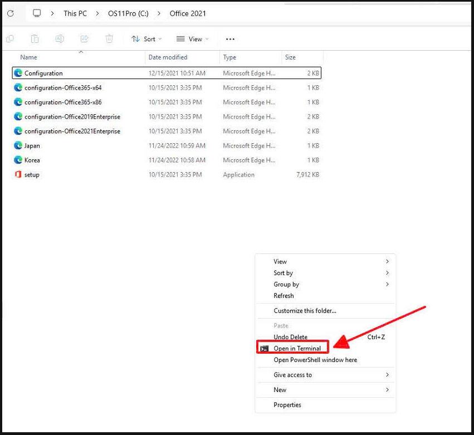Expand the Sort dropdown in toolbar
The image size is (474, 435).
pyautogui.click(x=146, y=39)
